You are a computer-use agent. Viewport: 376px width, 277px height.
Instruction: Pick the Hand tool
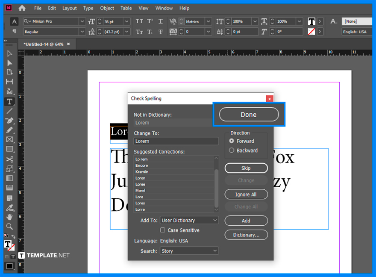click(x=9, y=217)
